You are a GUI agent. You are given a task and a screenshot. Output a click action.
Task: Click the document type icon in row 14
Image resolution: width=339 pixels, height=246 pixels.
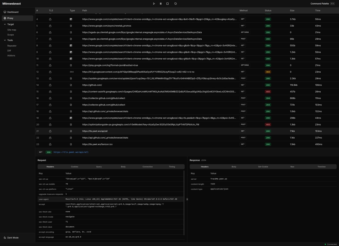71,85
